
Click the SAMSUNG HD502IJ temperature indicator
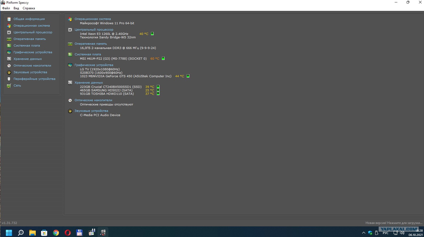(x=158, y=90)
